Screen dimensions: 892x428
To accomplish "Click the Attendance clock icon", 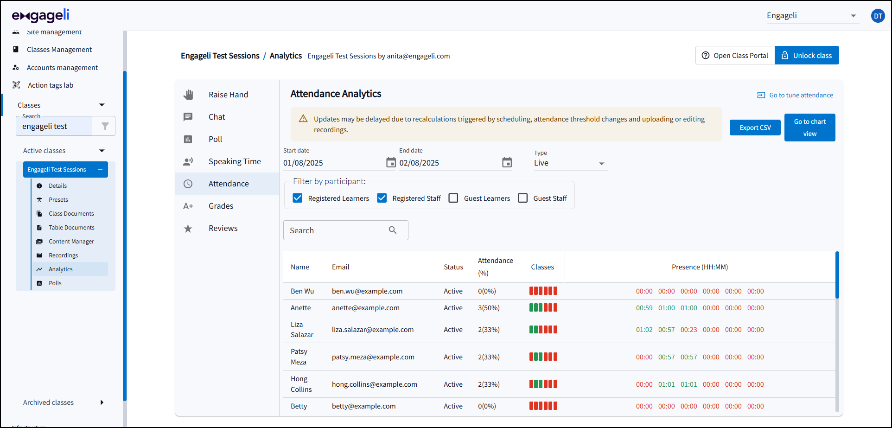I will [x=188, y=184].
